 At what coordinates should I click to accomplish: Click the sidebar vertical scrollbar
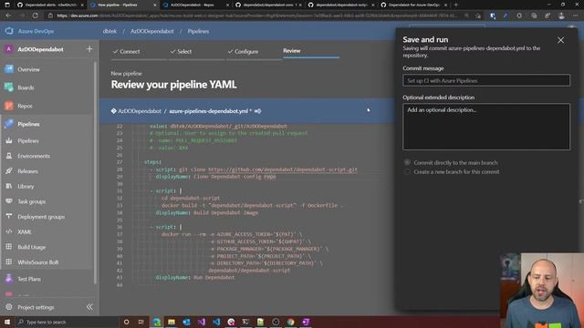tap(95, 173)
